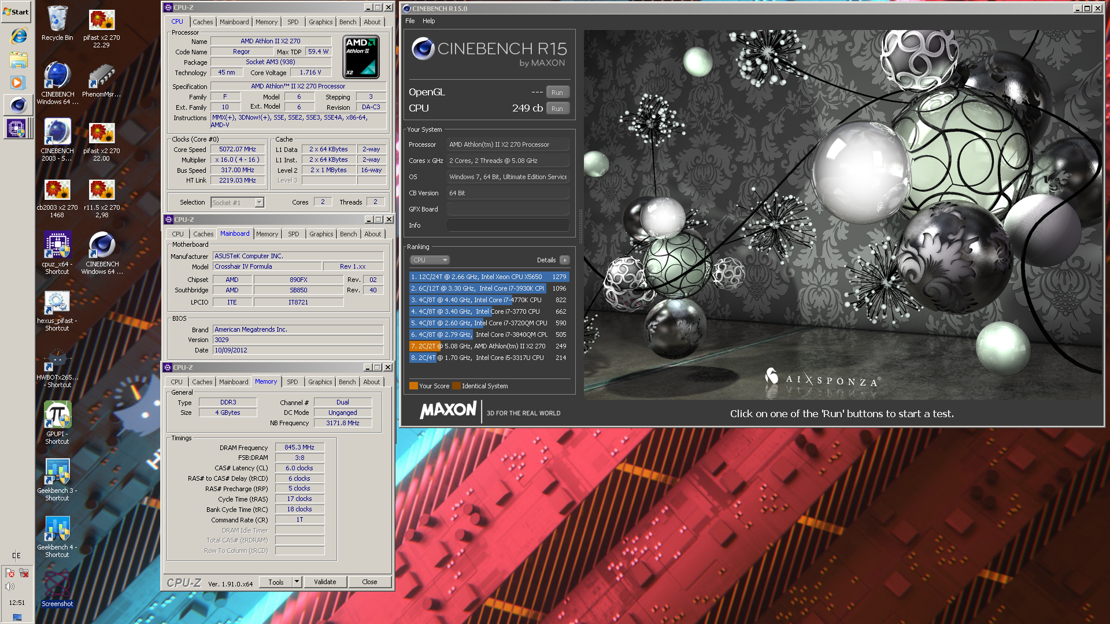Screen dimensions: 1110x624
Task: Click the MAXON logo at bottom
Action: [448, 411]
